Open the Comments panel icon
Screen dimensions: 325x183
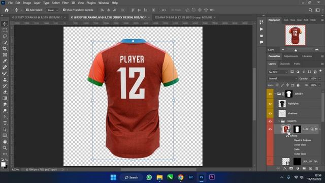(x=262, y=42)
